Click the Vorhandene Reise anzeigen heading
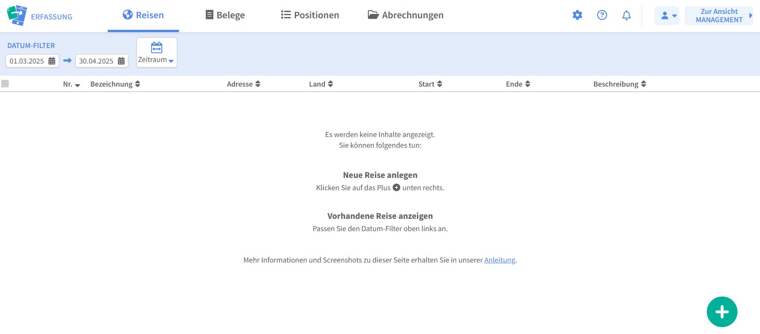 coord(380,216)
